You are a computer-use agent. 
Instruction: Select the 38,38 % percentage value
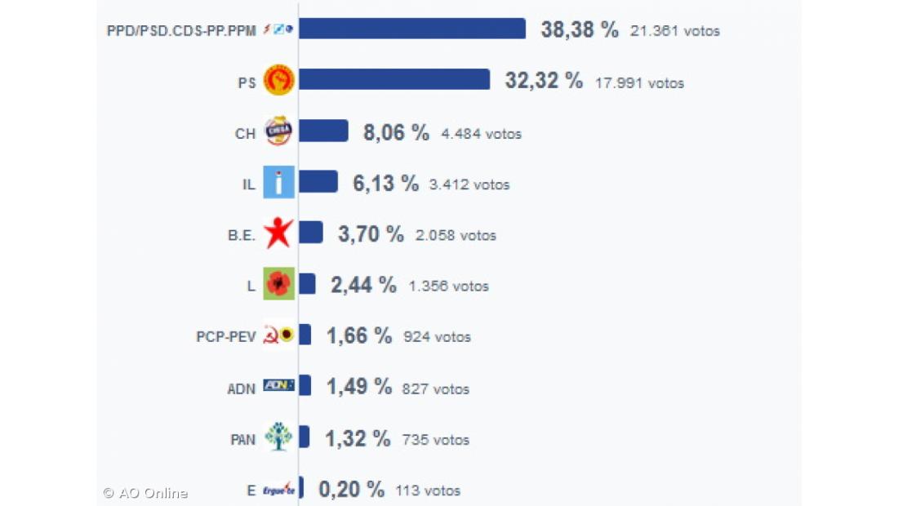pos(580,30)
